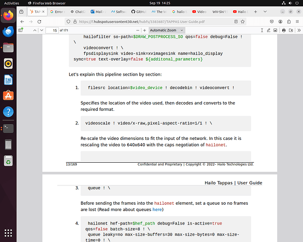The width and height of the screenshot is (303, 242).
Task: Click the site security padlock icon
Action: (x=75, y=22)
